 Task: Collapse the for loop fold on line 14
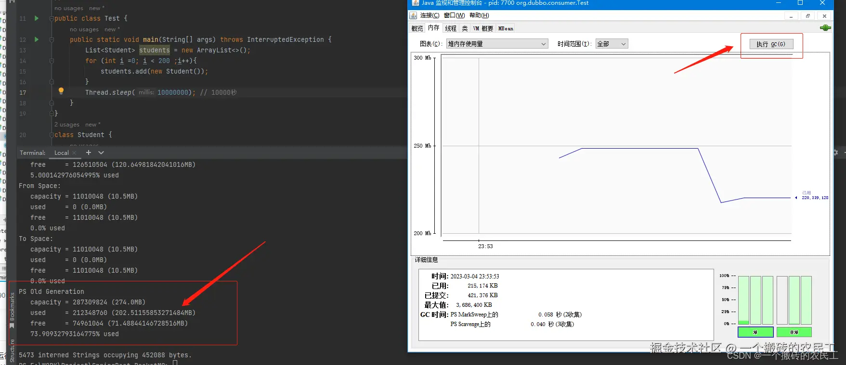[x=52, y=61]
